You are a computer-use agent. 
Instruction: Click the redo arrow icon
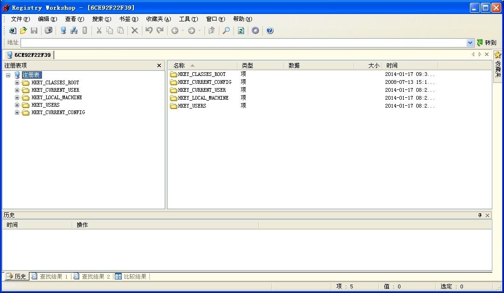(160, 30)
